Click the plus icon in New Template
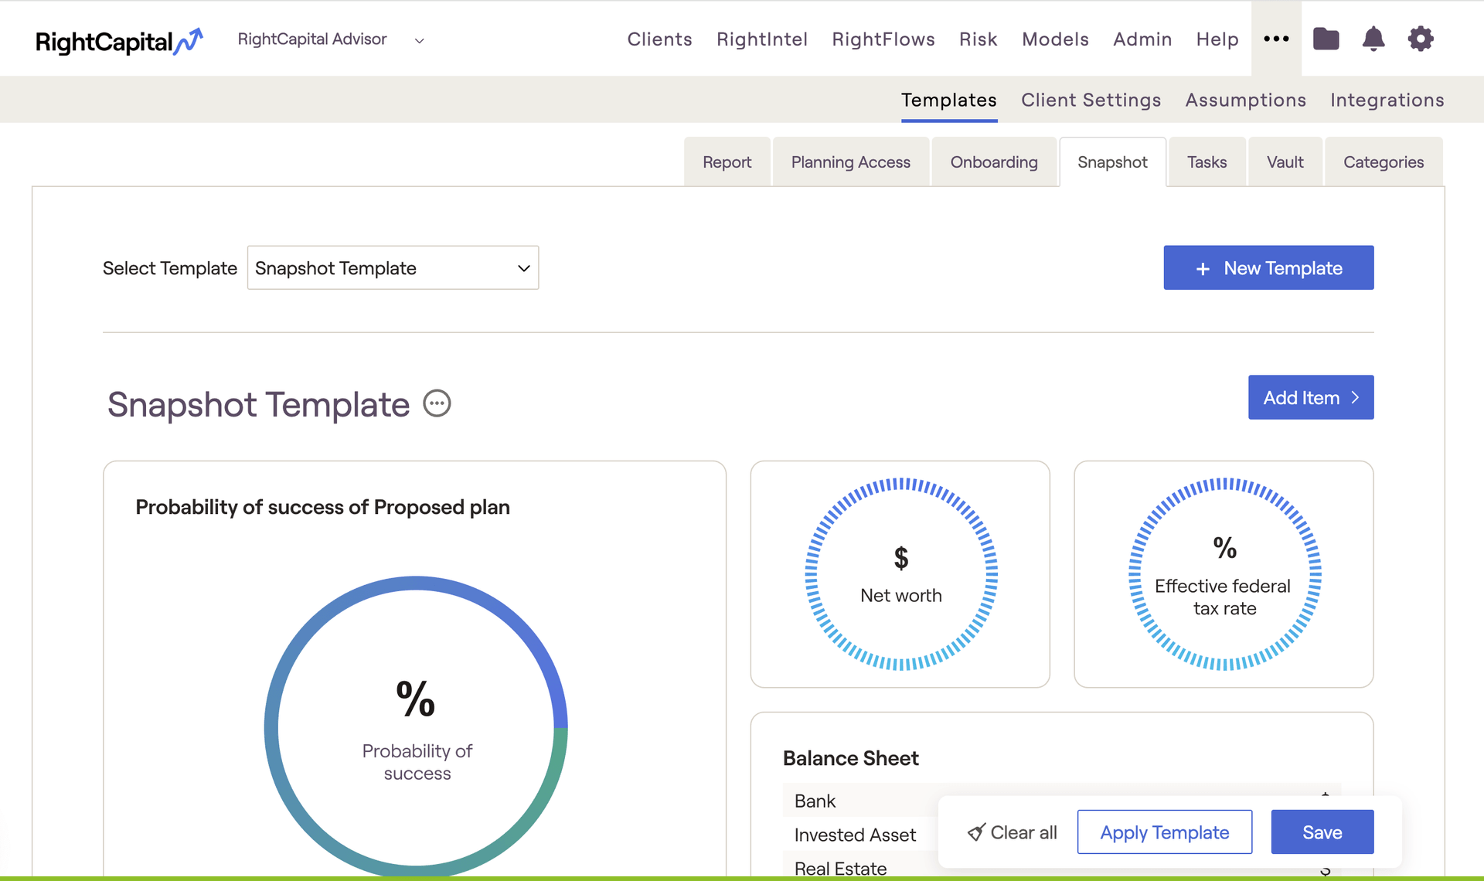This screenshot has height=881, width=1484. click(x=1203, y=269)
